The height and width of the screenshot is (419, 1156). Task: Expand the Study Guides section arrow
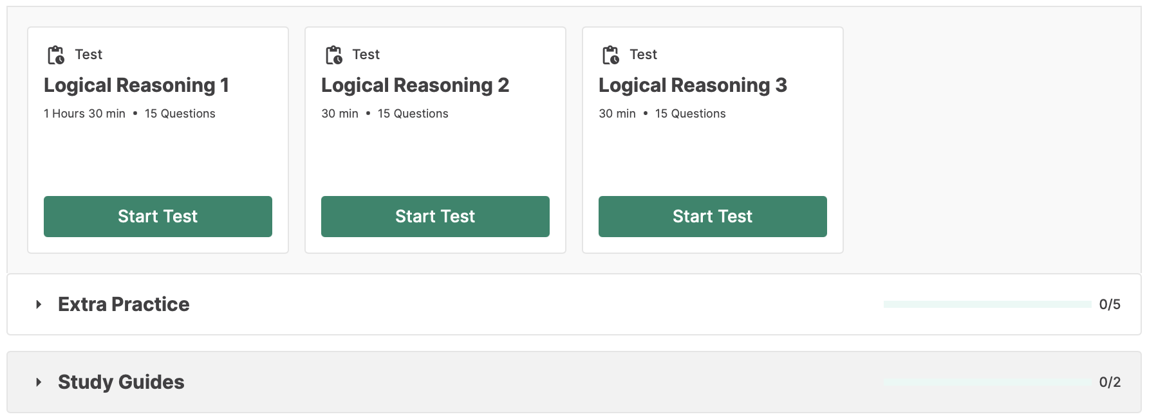coord(39,382)
